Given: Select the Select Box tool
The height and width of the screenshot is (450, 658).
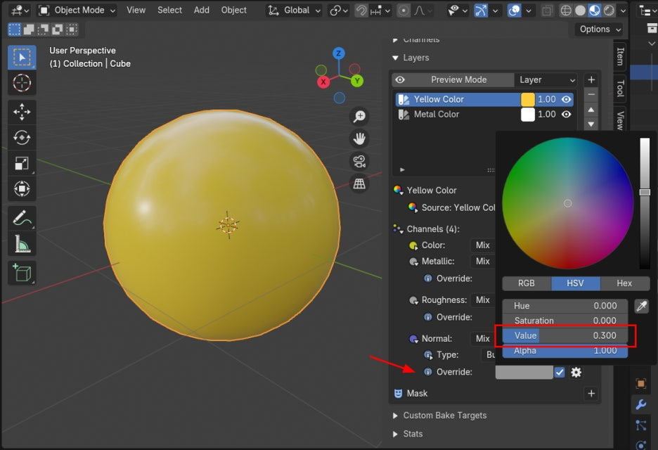Looking at the screenshot, I should pos(22,57).
